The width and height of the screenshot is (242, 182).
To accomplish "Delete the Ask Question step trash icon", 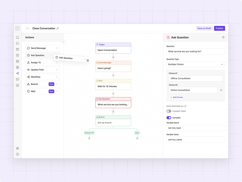I will coord(223,37).
